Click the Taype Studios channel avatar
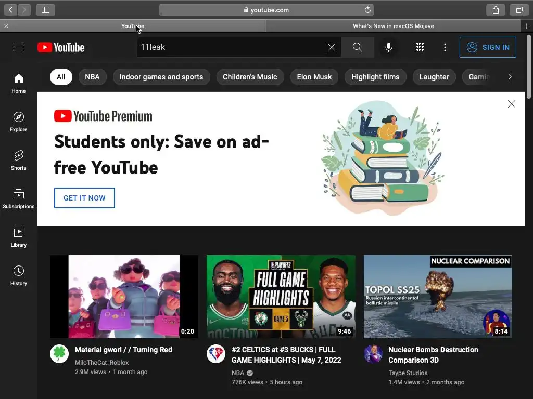The height and width of the screenshot is (399, 533). pos(373,354)
